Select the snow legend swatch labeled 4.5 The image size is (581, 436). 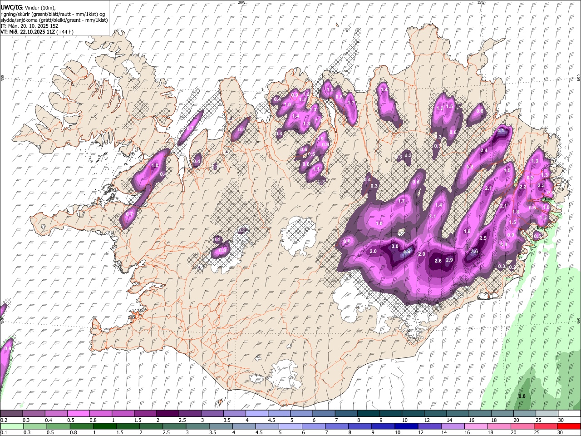click(279, 414)
